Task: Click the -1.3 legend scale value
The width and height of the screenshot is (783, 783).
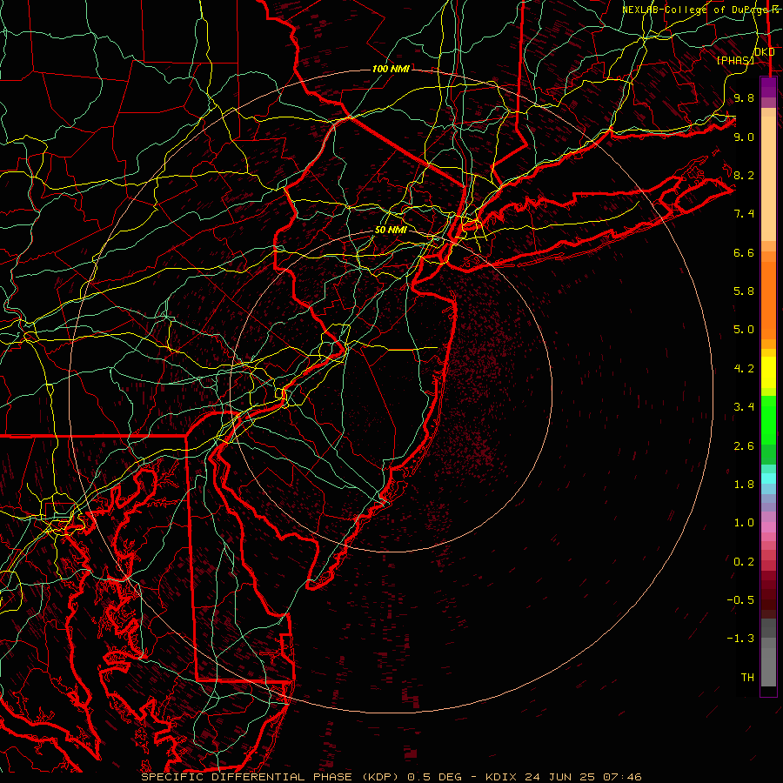Action: [740, 639]
